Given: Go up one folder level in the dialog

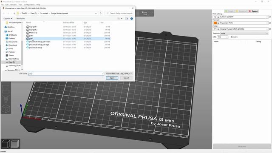Looking at the screenshot, I should pyautogui.click(x=14, y=13).
